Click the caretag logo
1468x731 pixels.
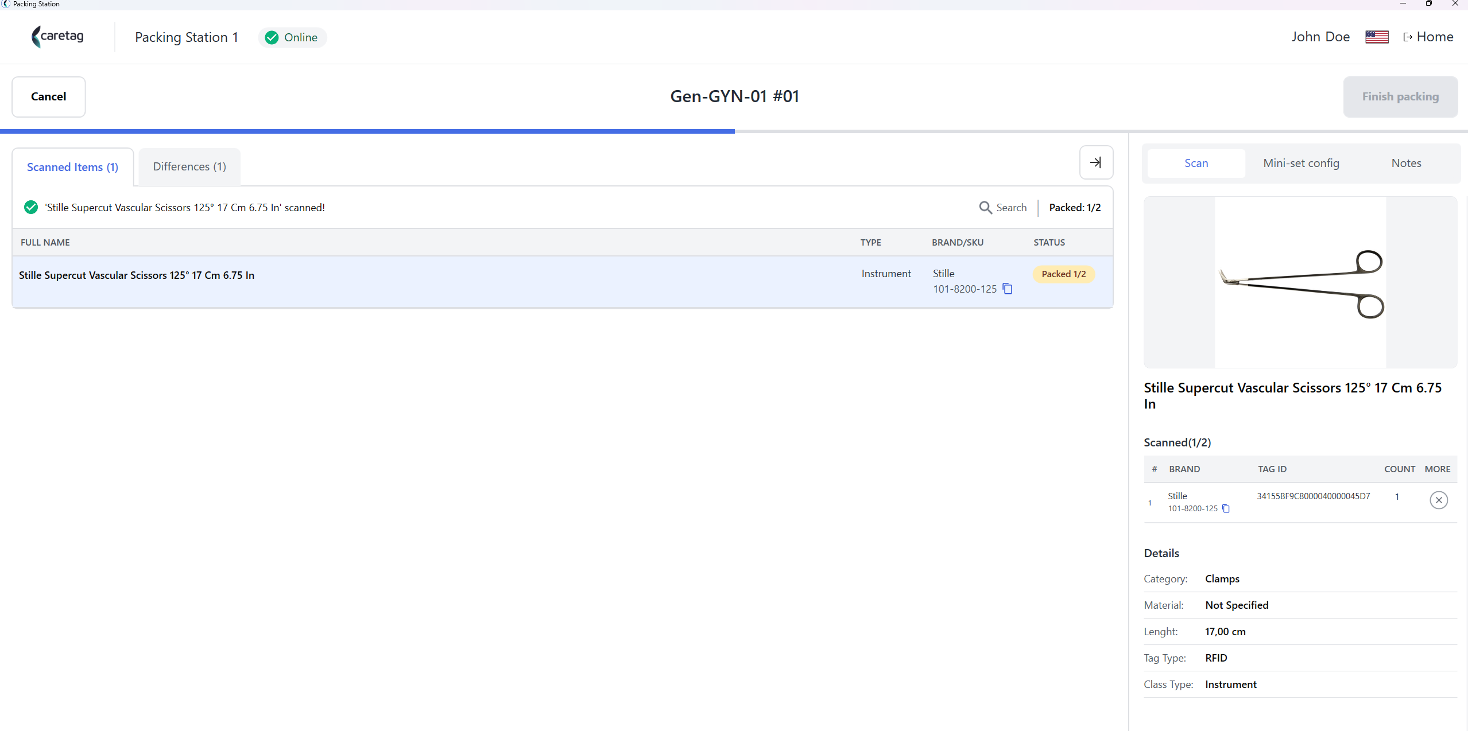57,37
